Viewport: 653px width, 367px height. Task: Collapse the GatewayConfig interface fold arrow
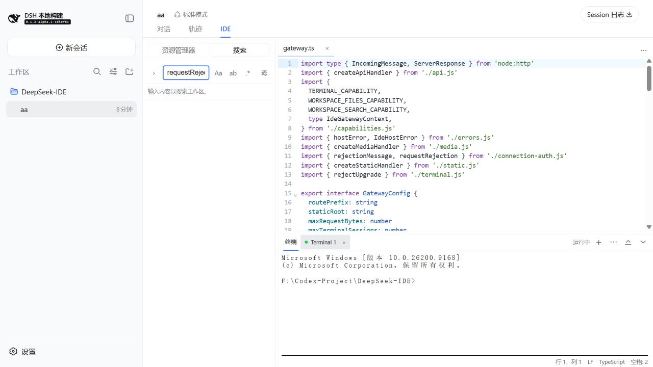pos(295,195)
